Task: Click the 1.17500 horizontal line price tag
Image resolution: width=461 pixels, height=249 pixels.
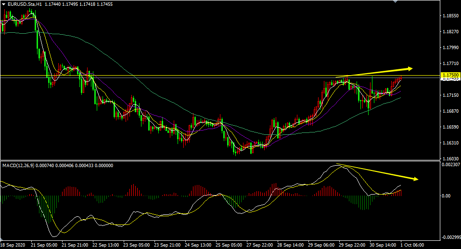Action: pyautogui.click(x=451, y=75)
